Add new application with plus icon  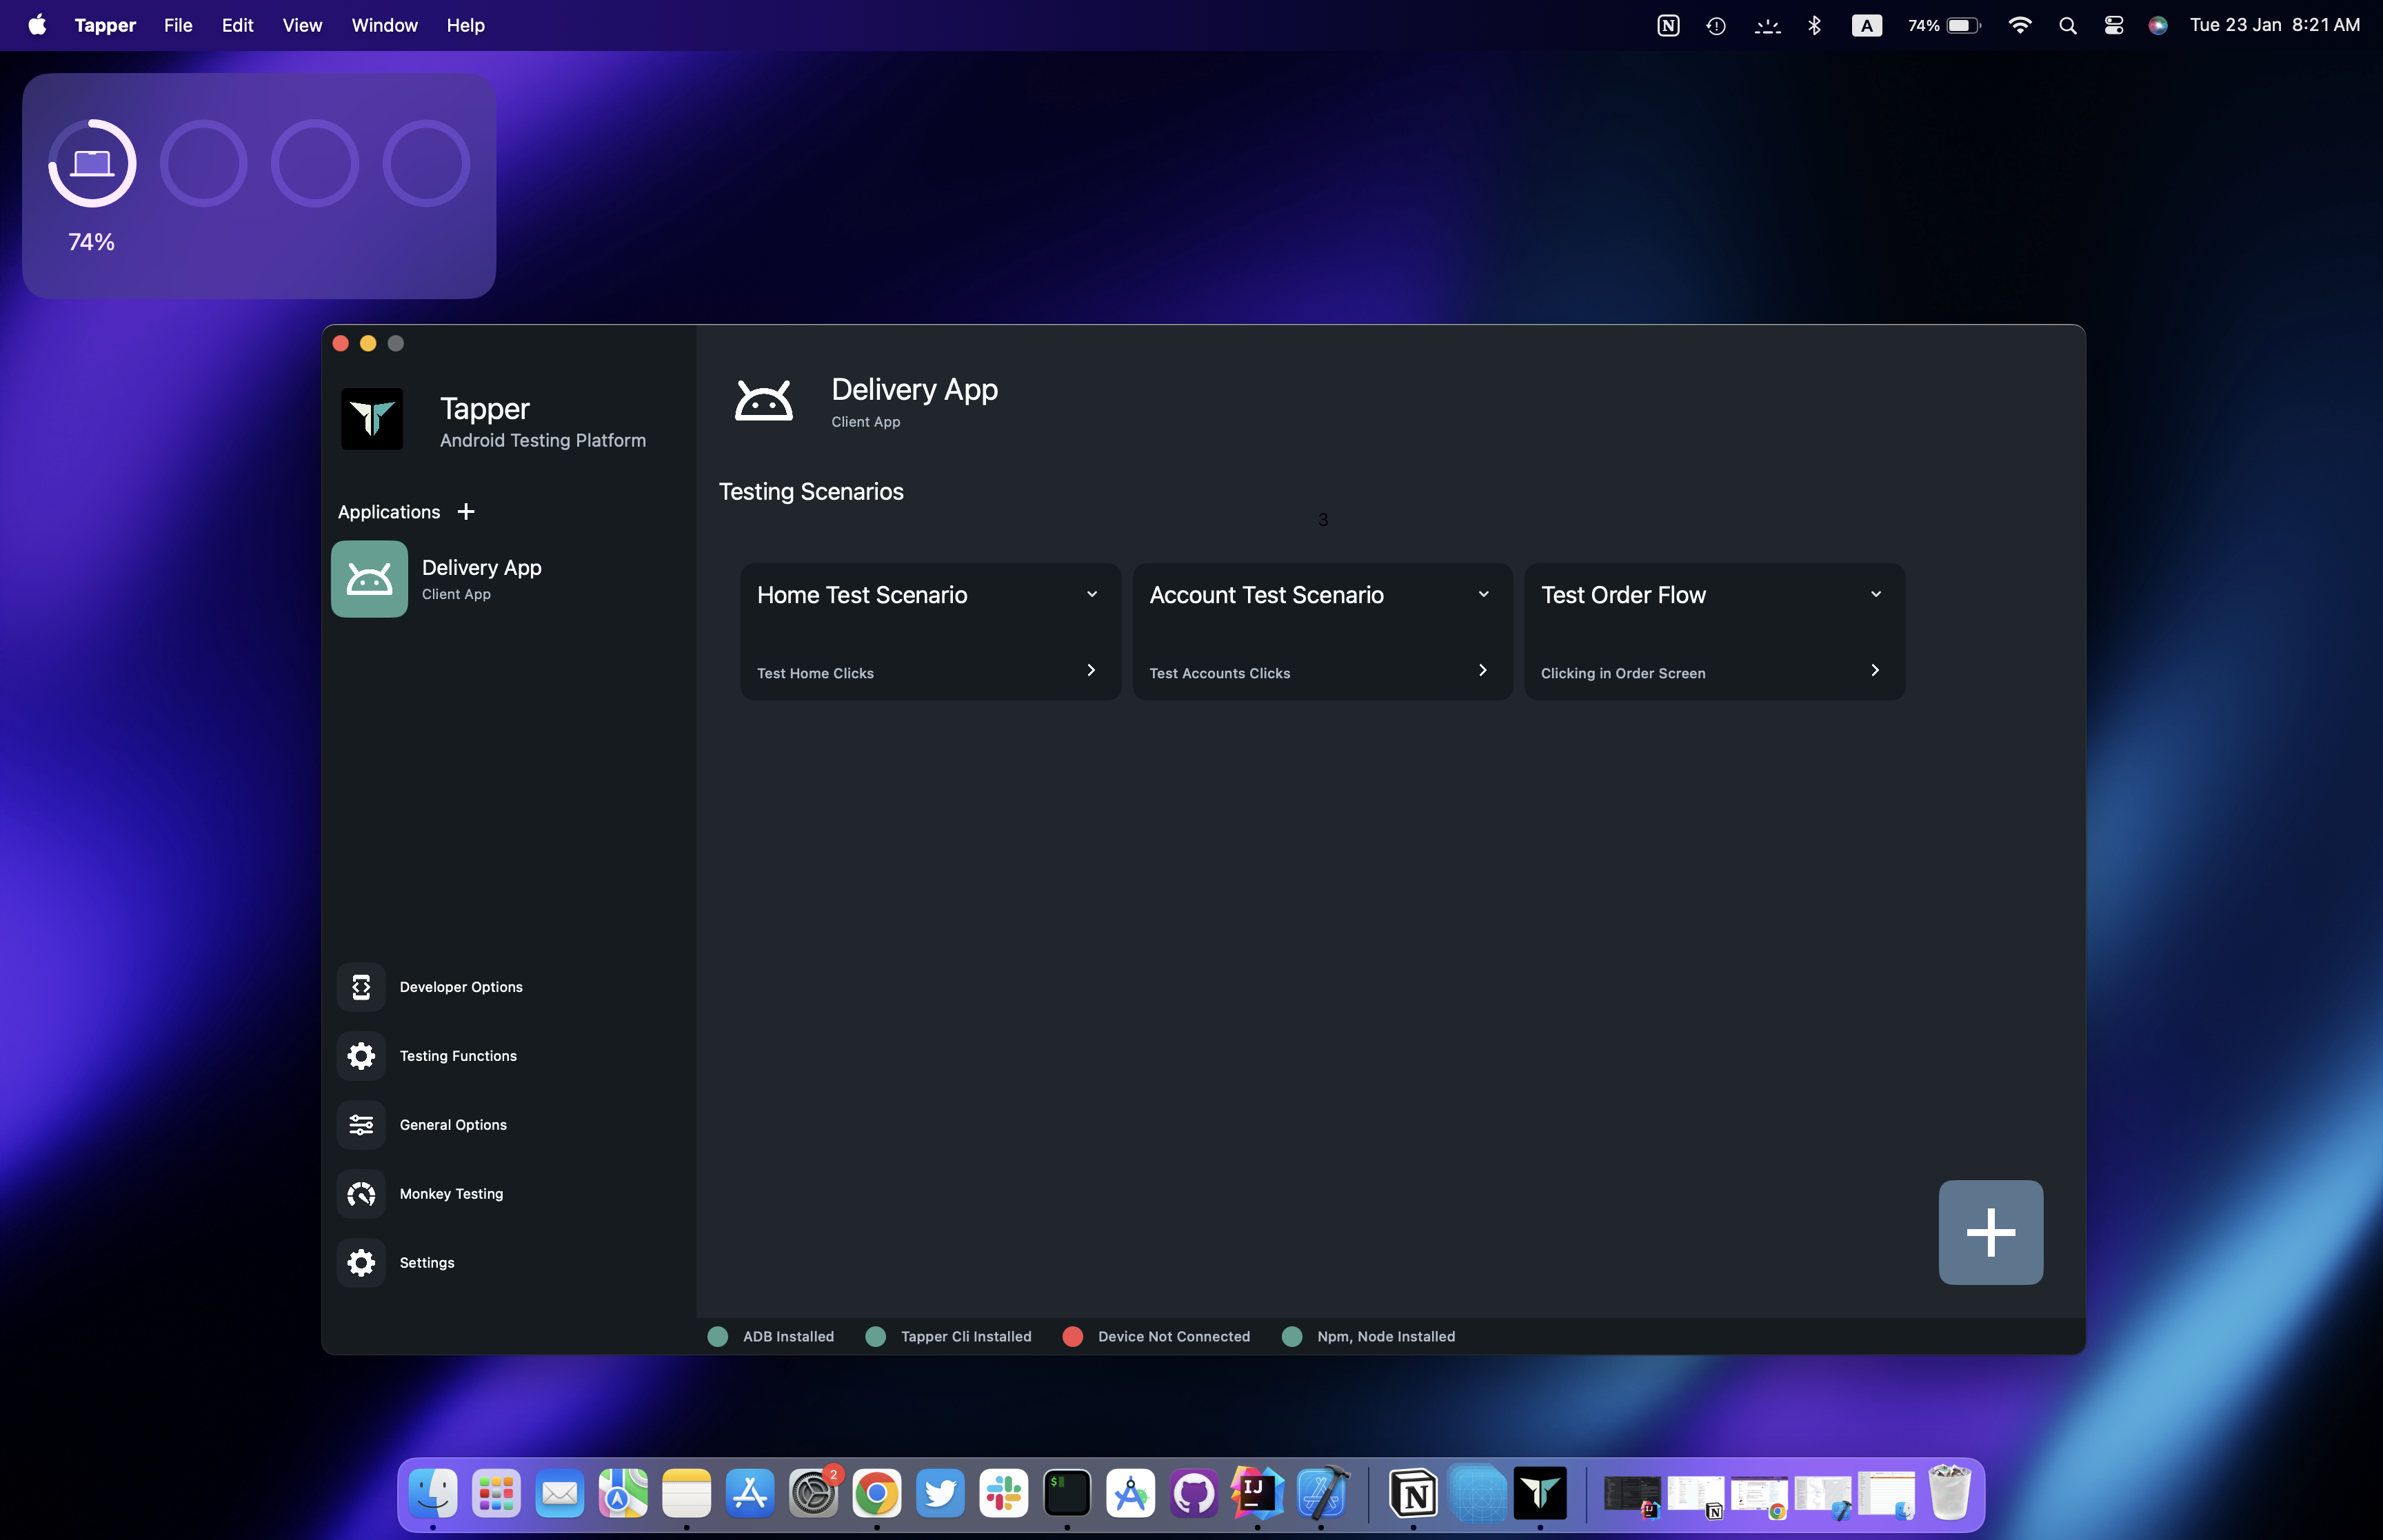click(466, 512)
